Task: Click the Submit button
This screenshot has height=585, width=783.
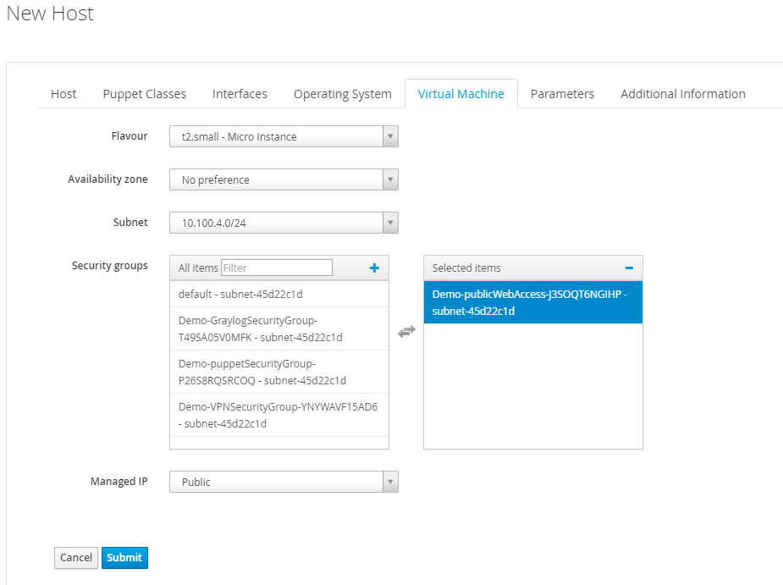Action: pyautogui.click(x=124, y=558)
